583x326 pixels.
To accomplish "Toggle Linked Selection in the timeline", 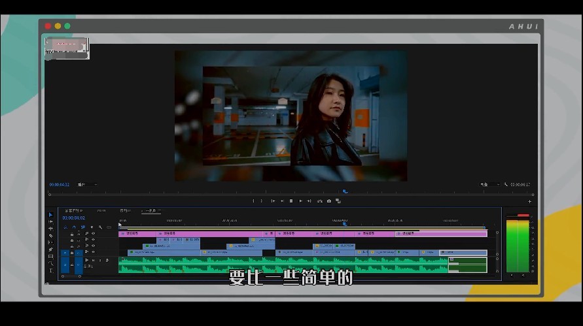I will (x=82, y=227).
